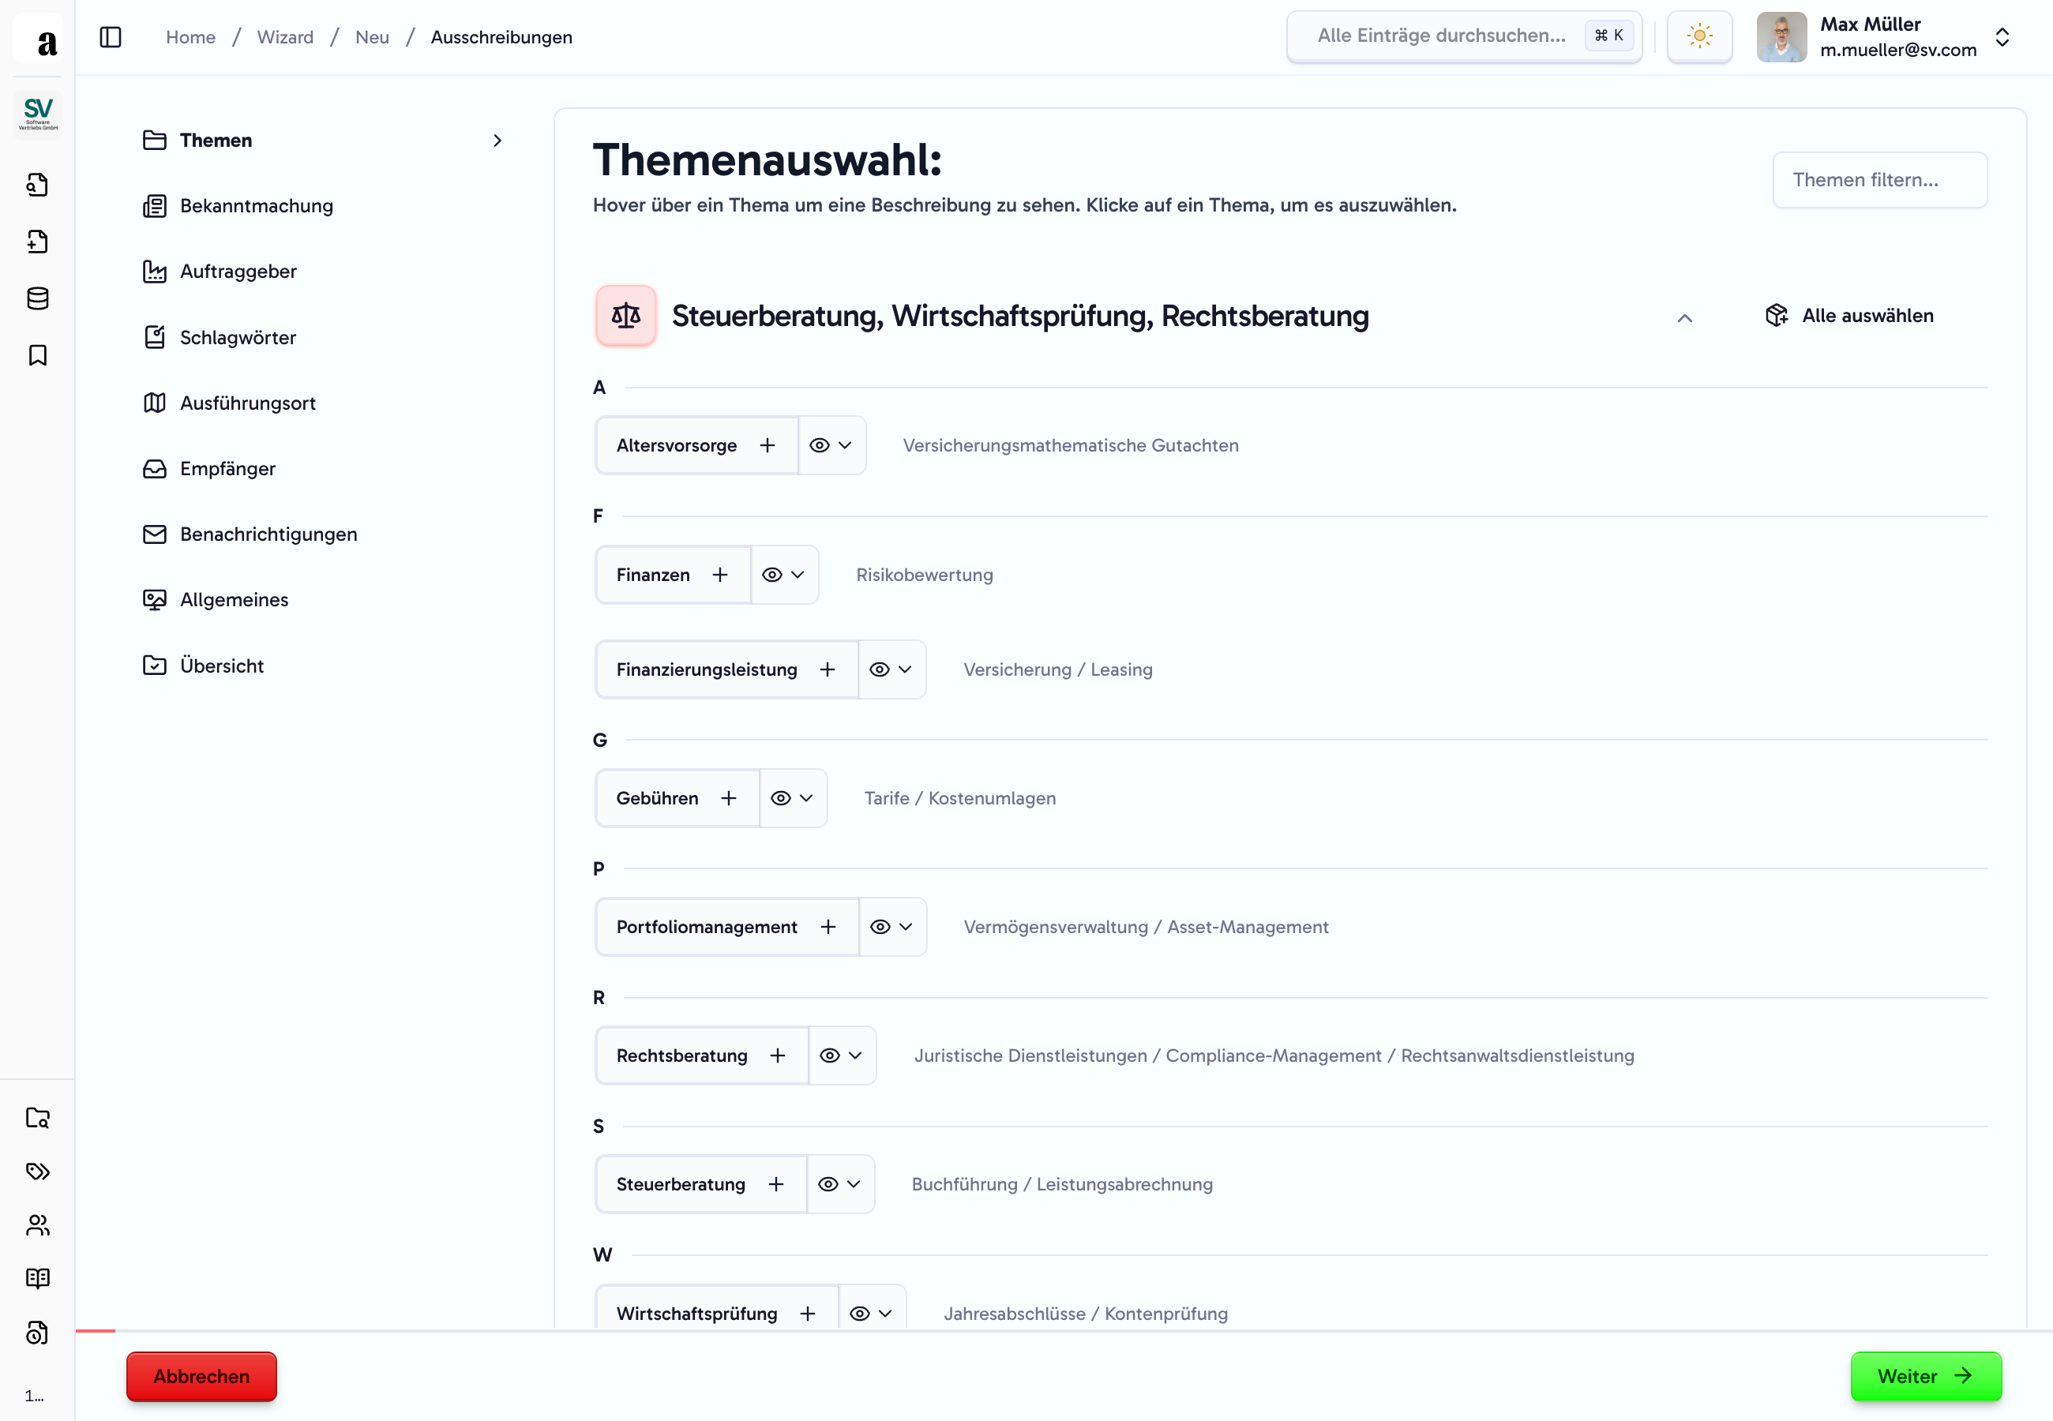2053x1421 pixels.
Task: Expand the dropdown beside Finanzen eye icon
Action: [x=797, y=574]
